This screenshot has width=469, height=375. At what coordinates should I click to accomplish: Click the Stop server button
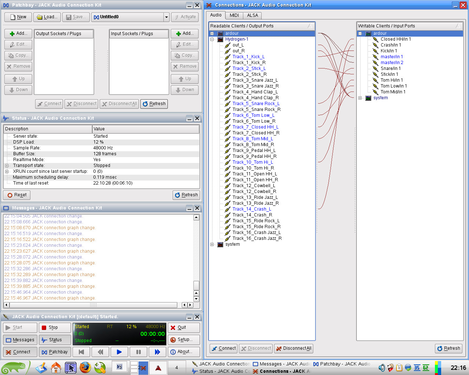[55, 327]
